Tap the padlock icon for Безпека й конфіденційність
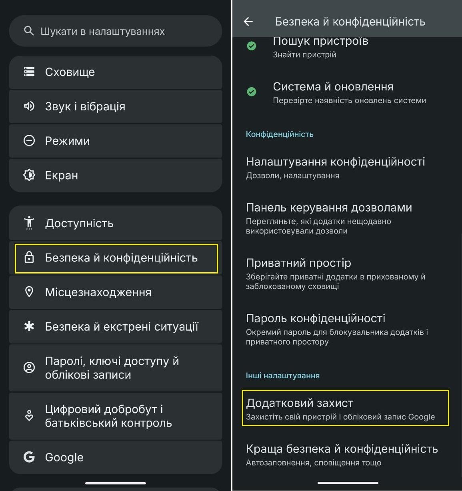This screenshot has height=491, width=462. point(29,258)
